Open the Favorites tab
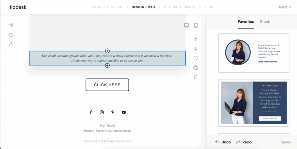 246,22
